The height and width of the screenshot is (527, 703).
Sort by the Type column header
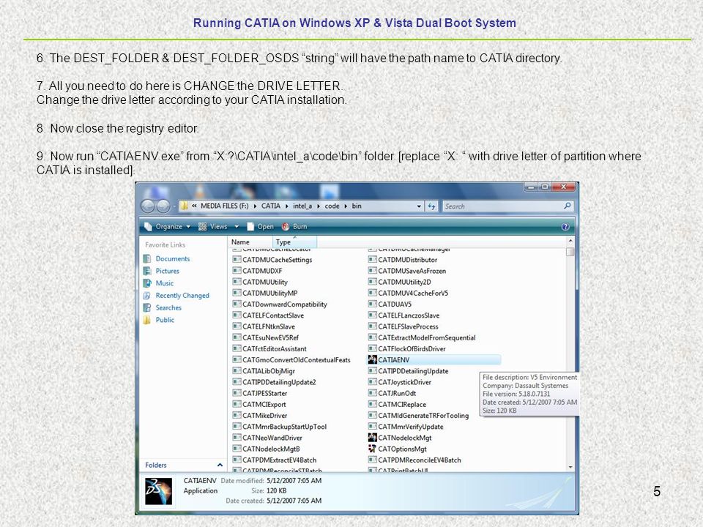294,242
